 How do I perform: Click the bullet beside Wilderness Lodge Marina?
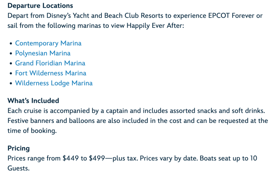pos(11,83)
